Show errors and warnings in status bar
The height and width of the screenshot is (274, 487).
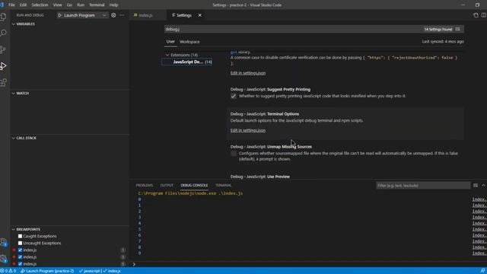pyautogui.click(x=9, y=271)
